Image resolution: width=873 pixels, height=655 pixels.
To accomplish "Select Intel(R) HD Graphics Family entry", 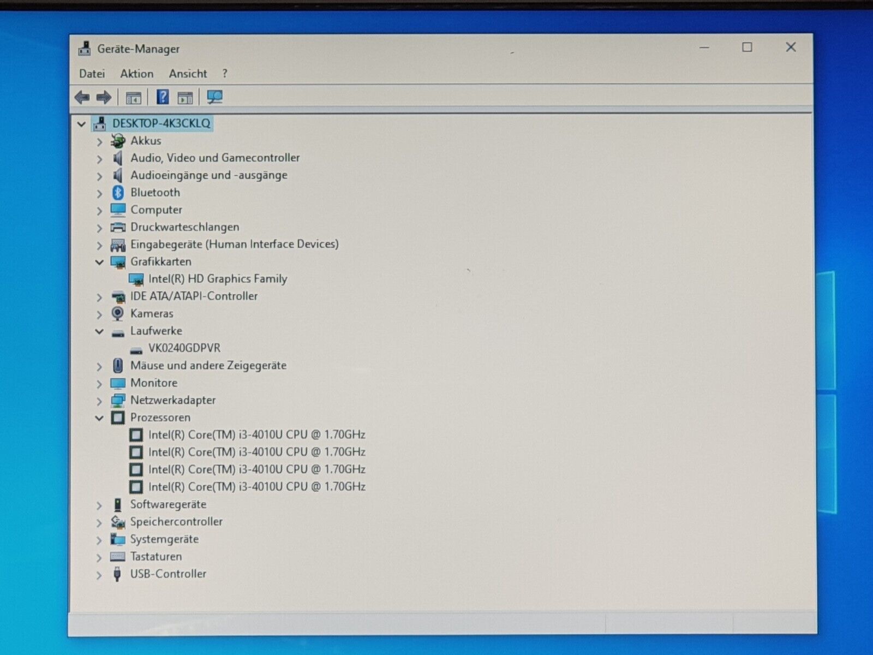I will point(218,279).
